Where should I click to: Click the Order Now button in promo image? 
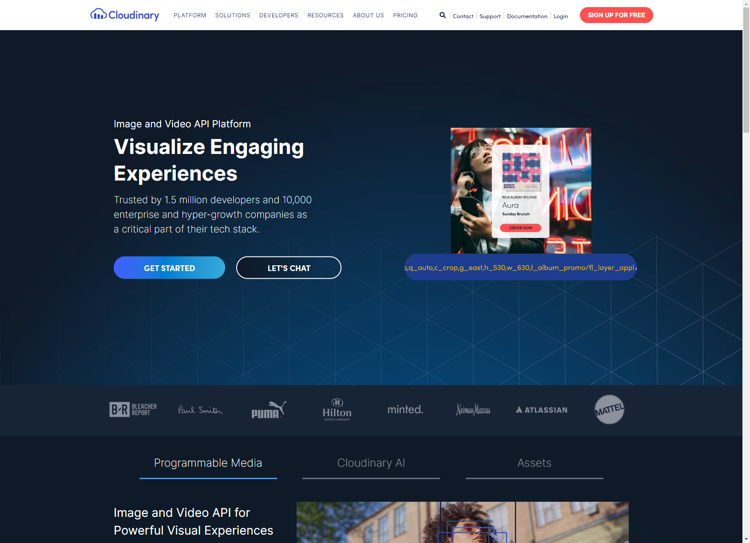point(520,228)
